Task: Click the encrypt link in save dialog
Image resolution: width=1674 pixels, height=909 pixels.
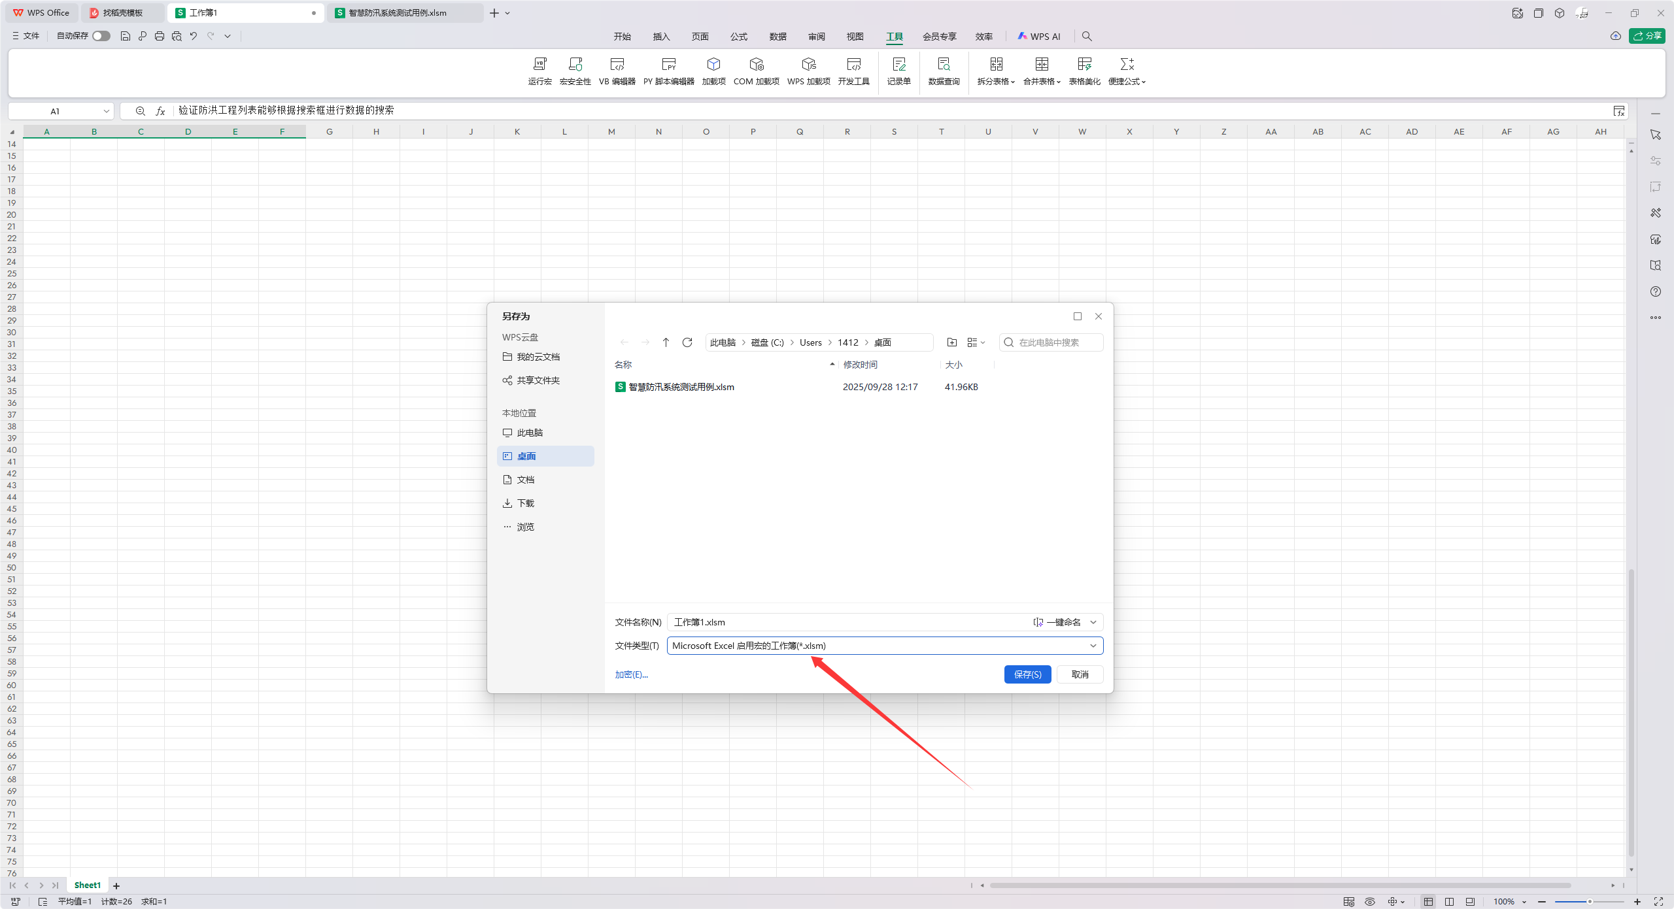Action: coord(631,674)
